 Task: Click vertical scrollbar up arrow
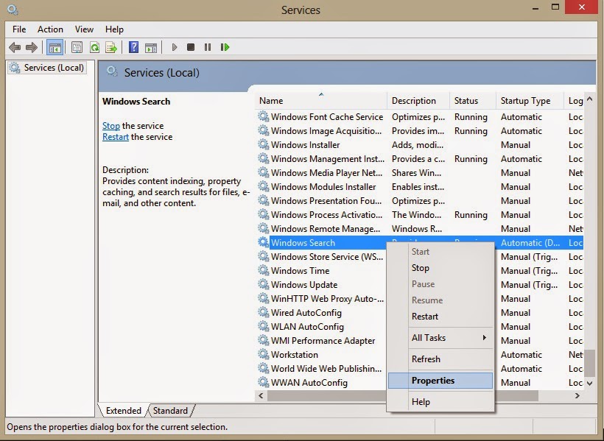tap(590, 99)
